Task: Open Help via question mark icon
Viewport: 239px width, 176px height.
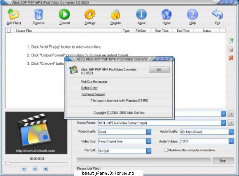Action: pyautogui.click(x=192, y=14)
